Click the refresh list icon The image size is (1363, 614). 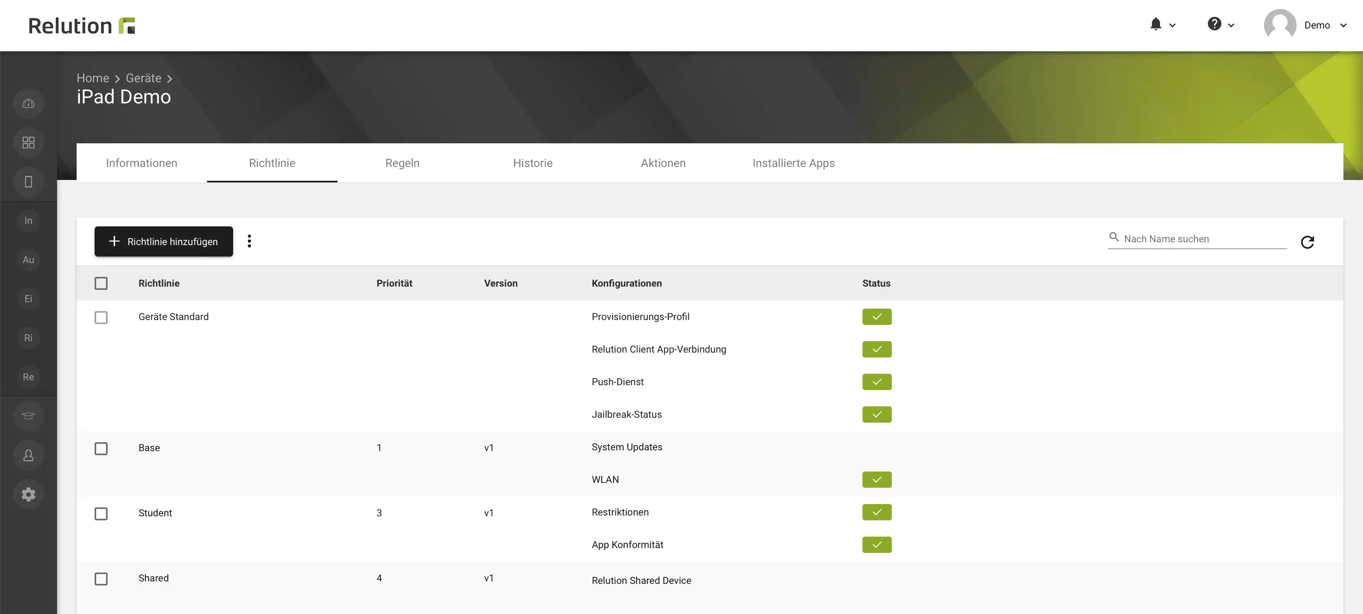pos(1308,242)
